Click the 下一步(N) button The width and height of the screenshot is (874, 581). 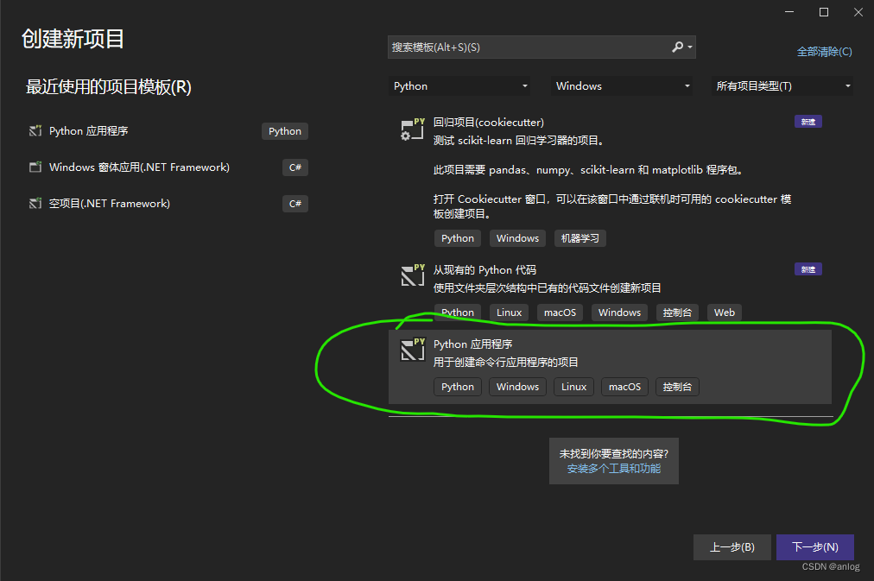tap(815, 547)
